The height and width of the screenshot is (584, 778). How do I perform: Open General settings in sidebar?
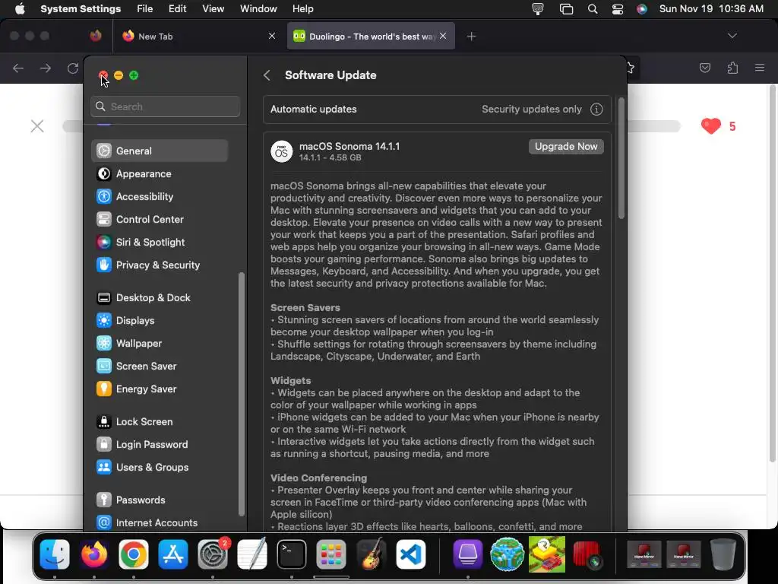pyautogui.click(x=160, y=151)
